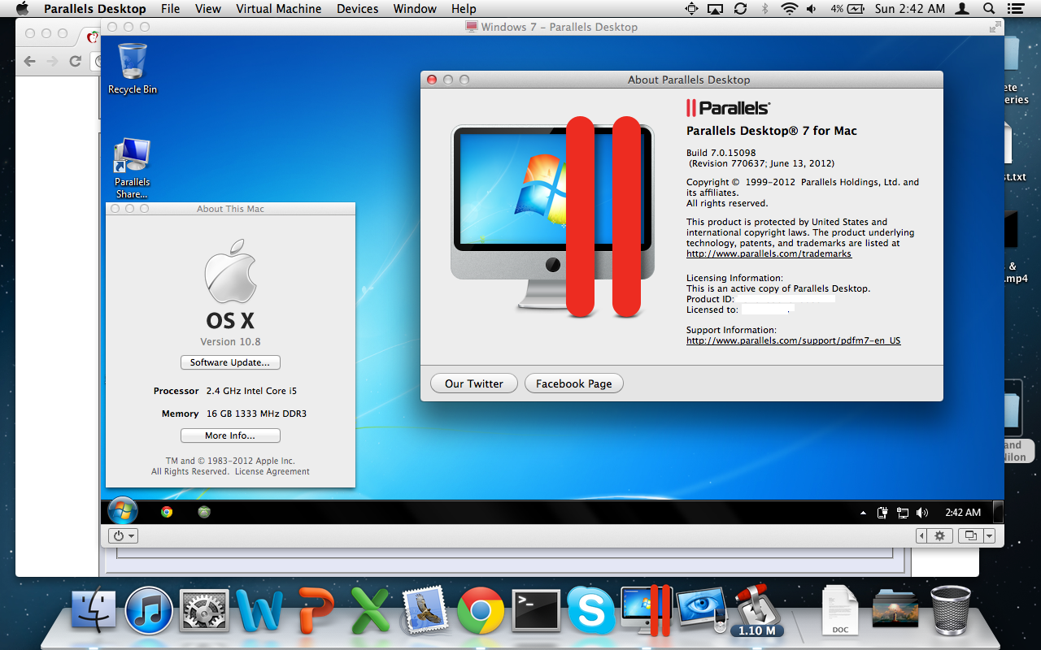Open Google Chrome from the Dock
The image size is (1041, 650).
(x=481, y=610)
